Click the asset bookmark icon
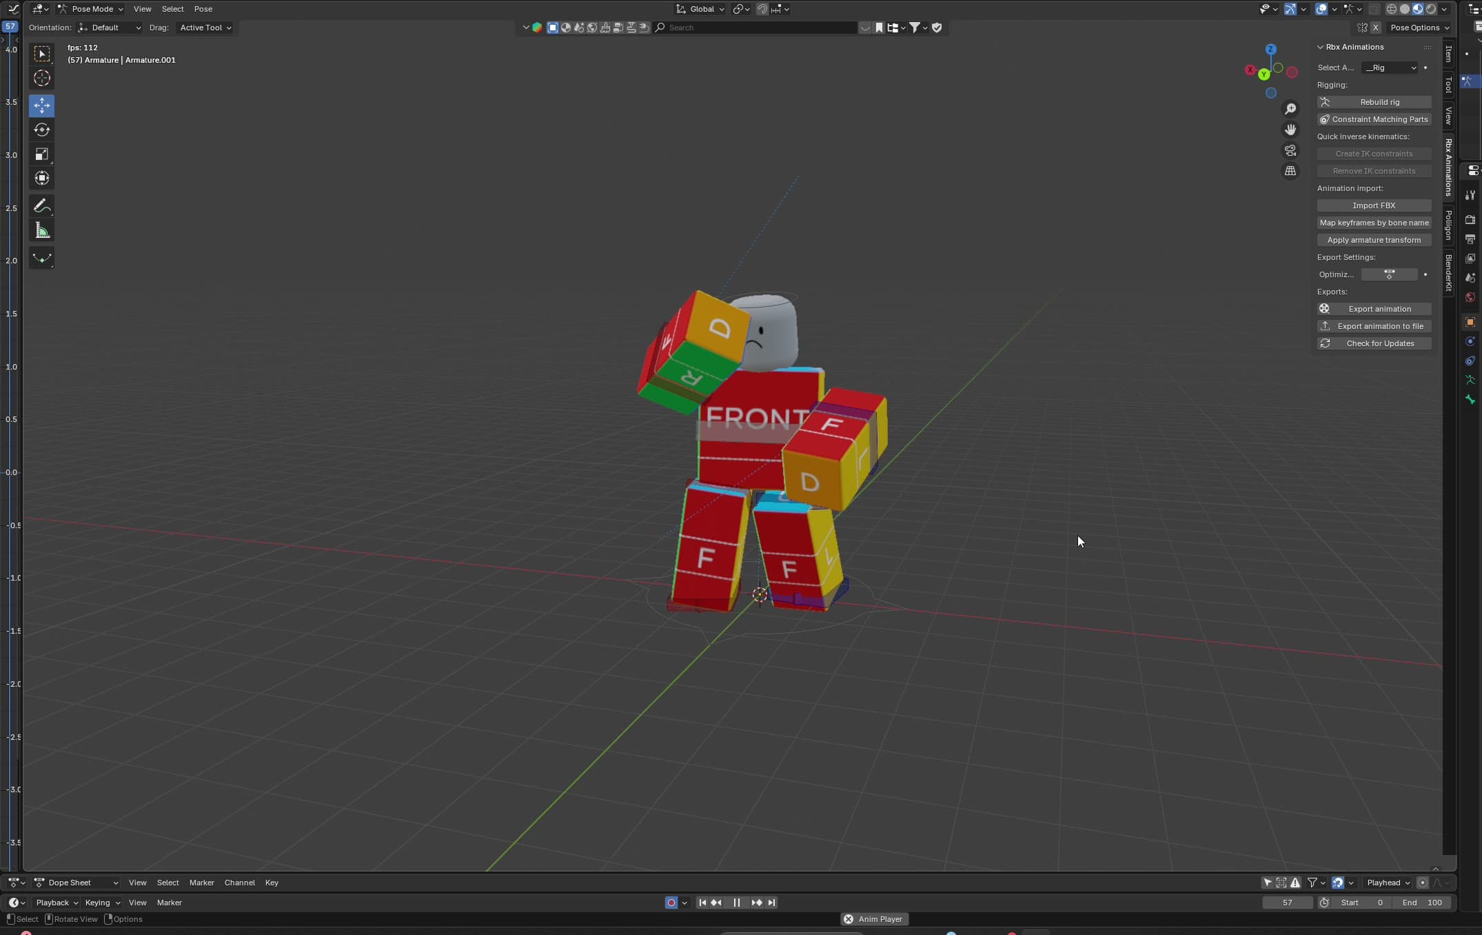This screenshot has width=1482, height=935. click(x=880, y=28)
